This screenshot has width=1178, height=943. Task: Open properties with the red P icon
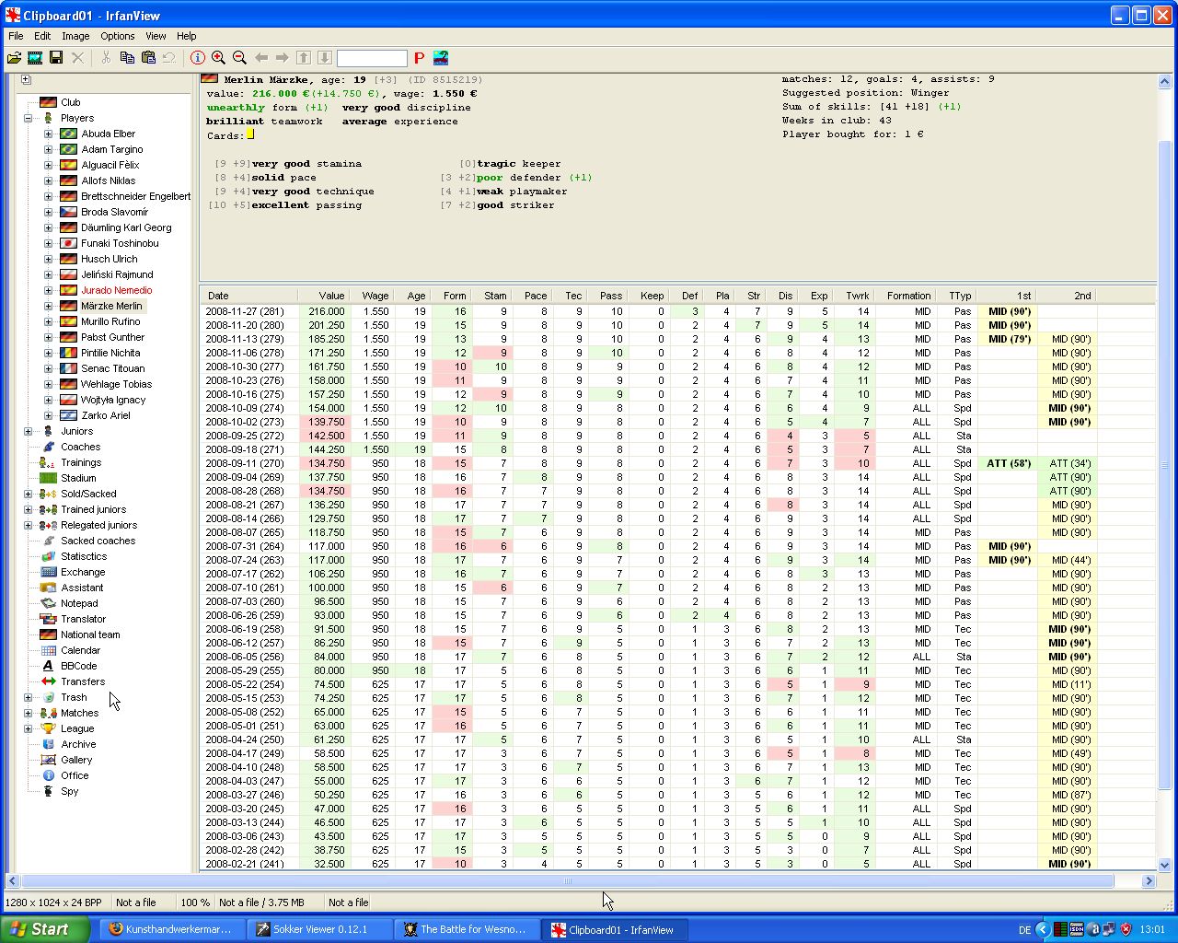(x=419, y=58)
